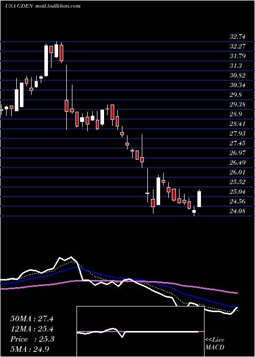Click the 50MA : 27.4 readout
Image resolution: width=255 pixels, height=357 pixels.
pyautogui.click(x=32, y=319)
